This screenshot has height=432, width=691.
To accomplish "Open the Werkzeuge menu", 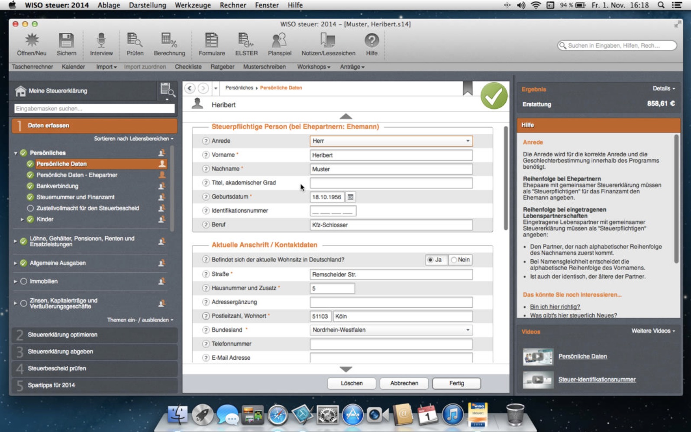I will click(x=193, y=5).
